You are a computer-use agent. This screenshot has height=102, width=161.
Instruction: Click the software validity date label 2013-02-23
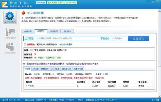(x=62, y=3)
